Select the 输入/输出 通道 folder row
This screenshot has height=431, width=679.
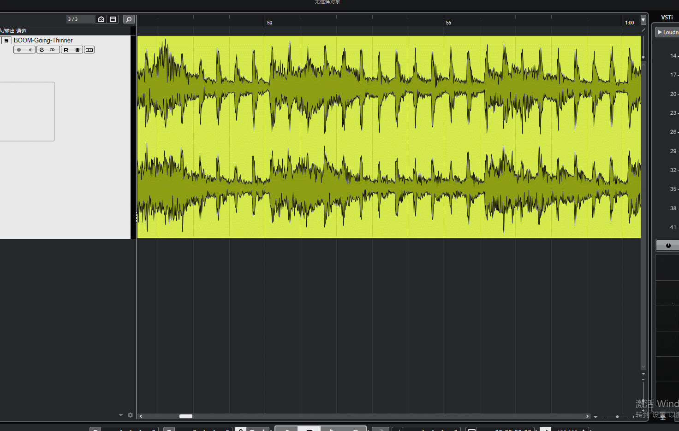point(65,31)
